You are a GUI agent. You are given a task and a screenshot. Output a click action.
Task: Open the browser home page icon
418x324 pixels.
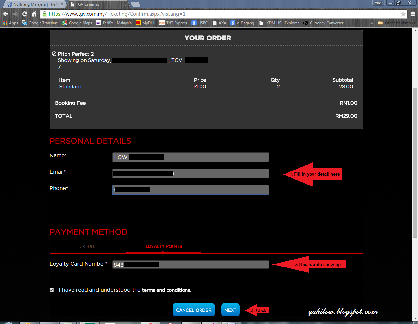(x=34, y=14)
